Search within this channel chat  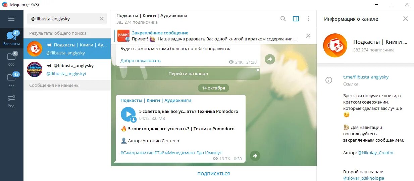click(x=283, y=19)
